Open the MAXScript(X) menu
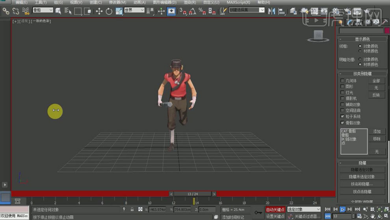This screenshot has height=220, width=390. (238, 2)
